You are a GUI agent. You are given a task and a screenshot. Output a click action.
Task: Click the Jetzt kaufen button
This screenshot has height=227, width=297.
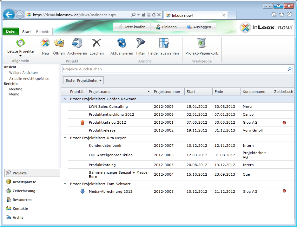(132, 27)
